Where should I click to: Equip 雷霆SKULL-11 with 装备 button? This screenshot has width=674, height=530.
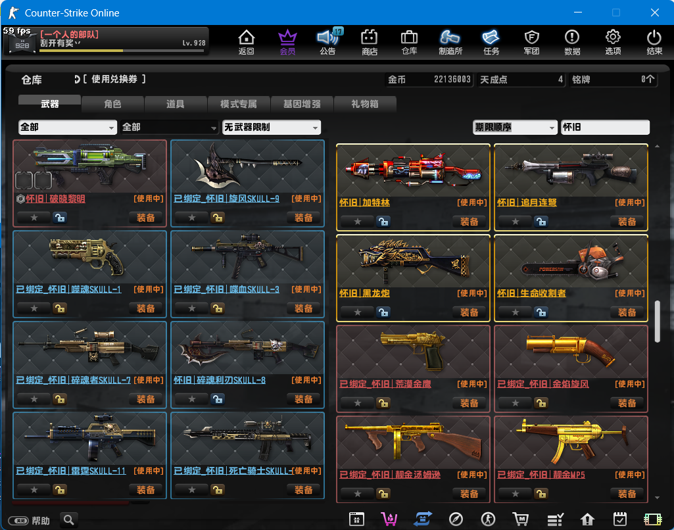[146, 490]
